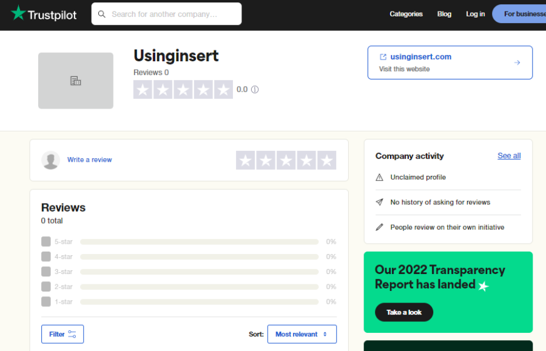Click People review on their own initiative

447,227
